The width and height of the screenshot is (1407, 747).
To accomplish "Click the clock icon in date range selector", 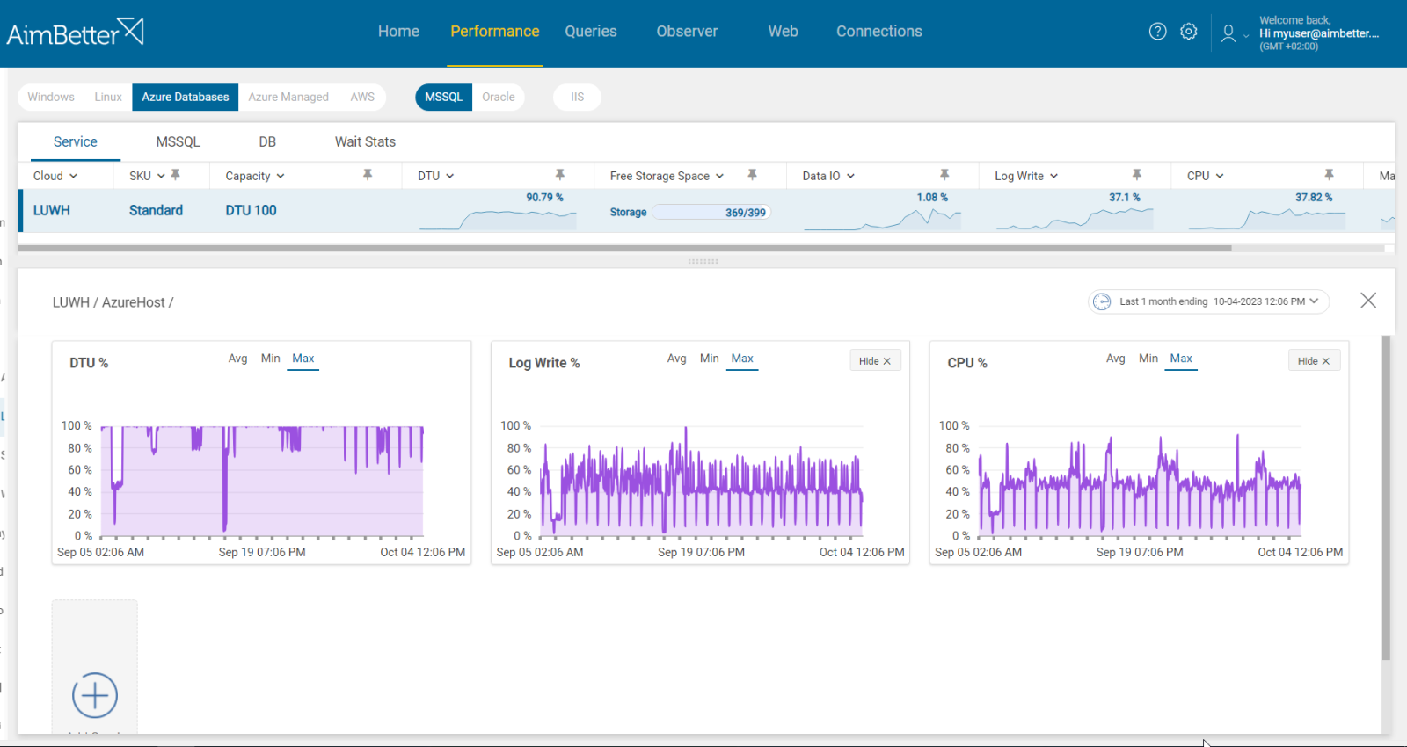I will tap(1102, 301).
